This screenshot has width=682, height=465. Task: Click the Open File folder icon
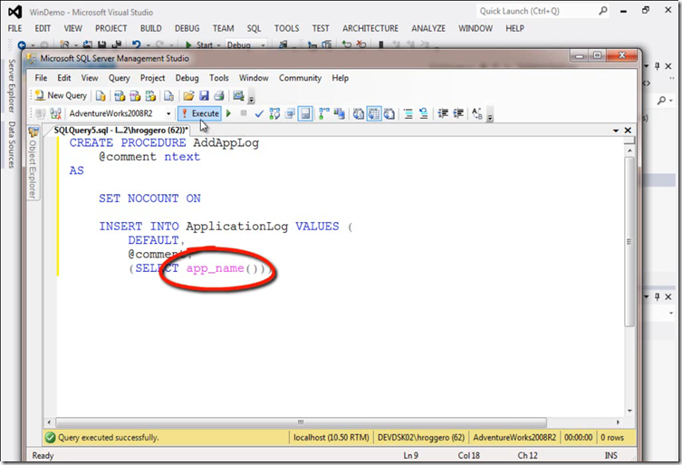(x=188, y=96)
